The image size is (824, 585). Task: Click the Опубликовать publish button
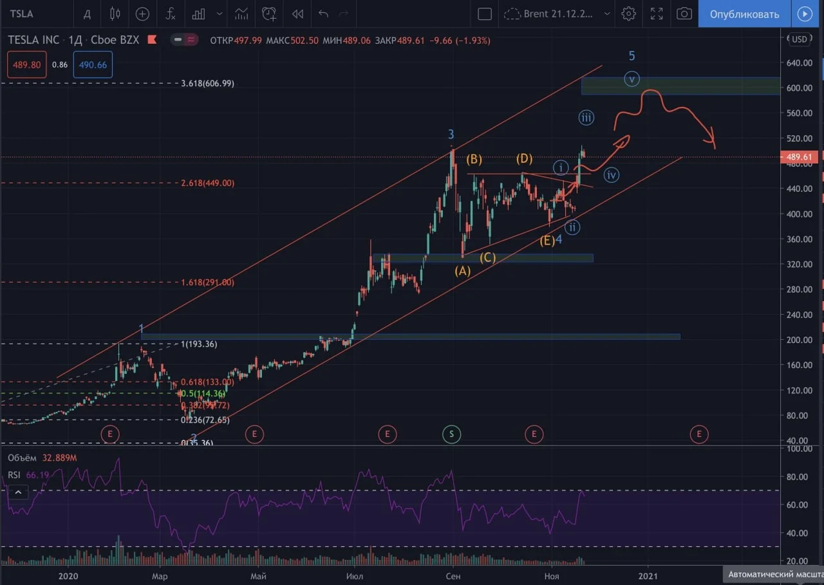coord(744,14)
